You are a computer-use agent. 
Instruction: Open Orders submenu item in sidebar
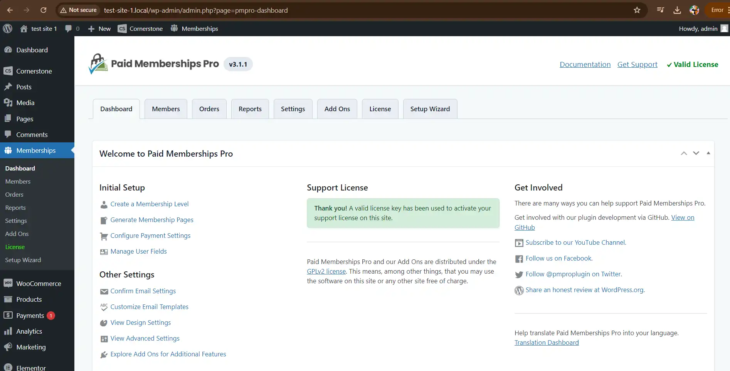click(x=14, y=194)
